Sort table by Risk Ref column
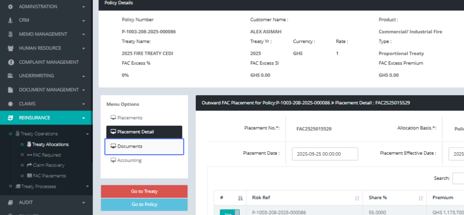The width and height of the screenshot is (464, 215). 357,198
